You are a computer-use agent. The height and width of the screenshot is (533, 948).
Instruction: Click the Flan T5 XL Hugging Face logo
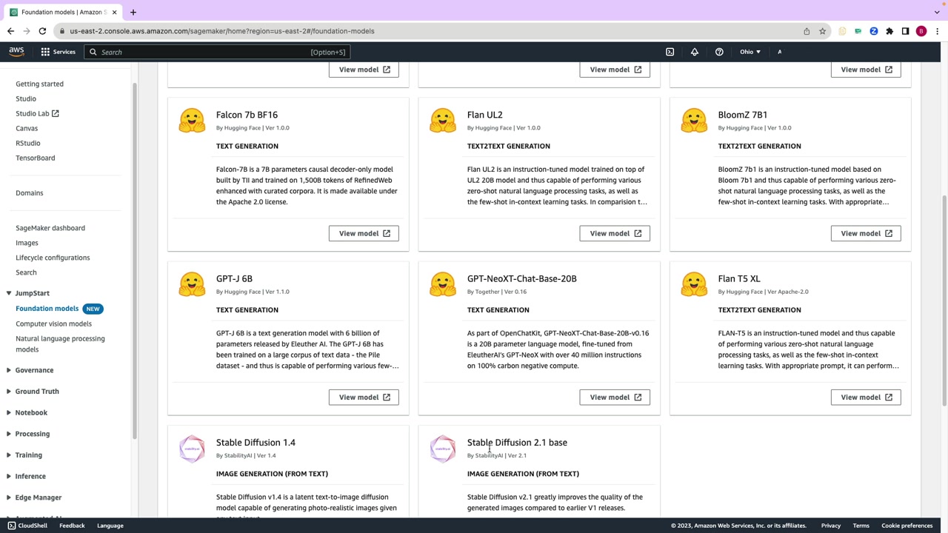point(694,284)
